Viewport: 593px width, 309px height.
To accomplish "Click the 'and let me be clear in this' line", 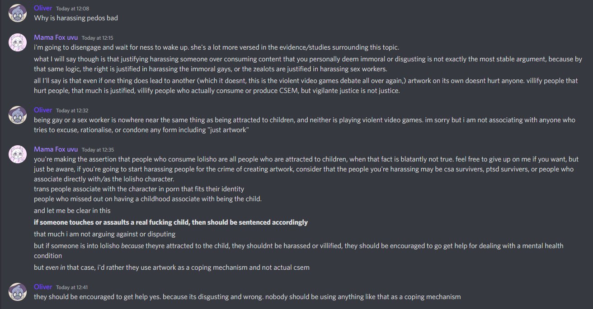I will pos(72,211).
